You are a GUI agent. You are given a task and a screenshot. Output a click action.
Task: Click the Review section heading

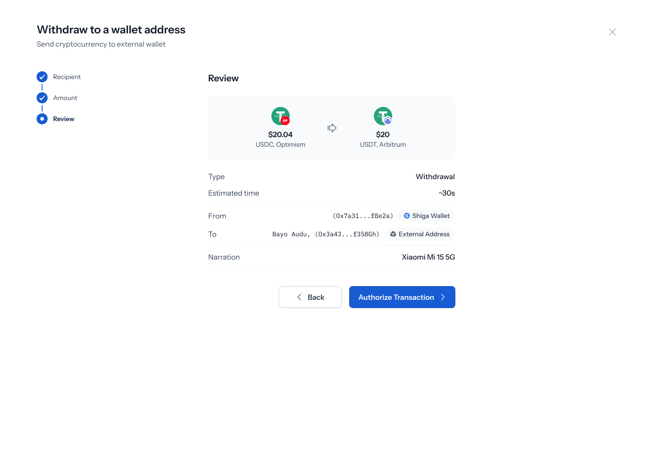223,78
